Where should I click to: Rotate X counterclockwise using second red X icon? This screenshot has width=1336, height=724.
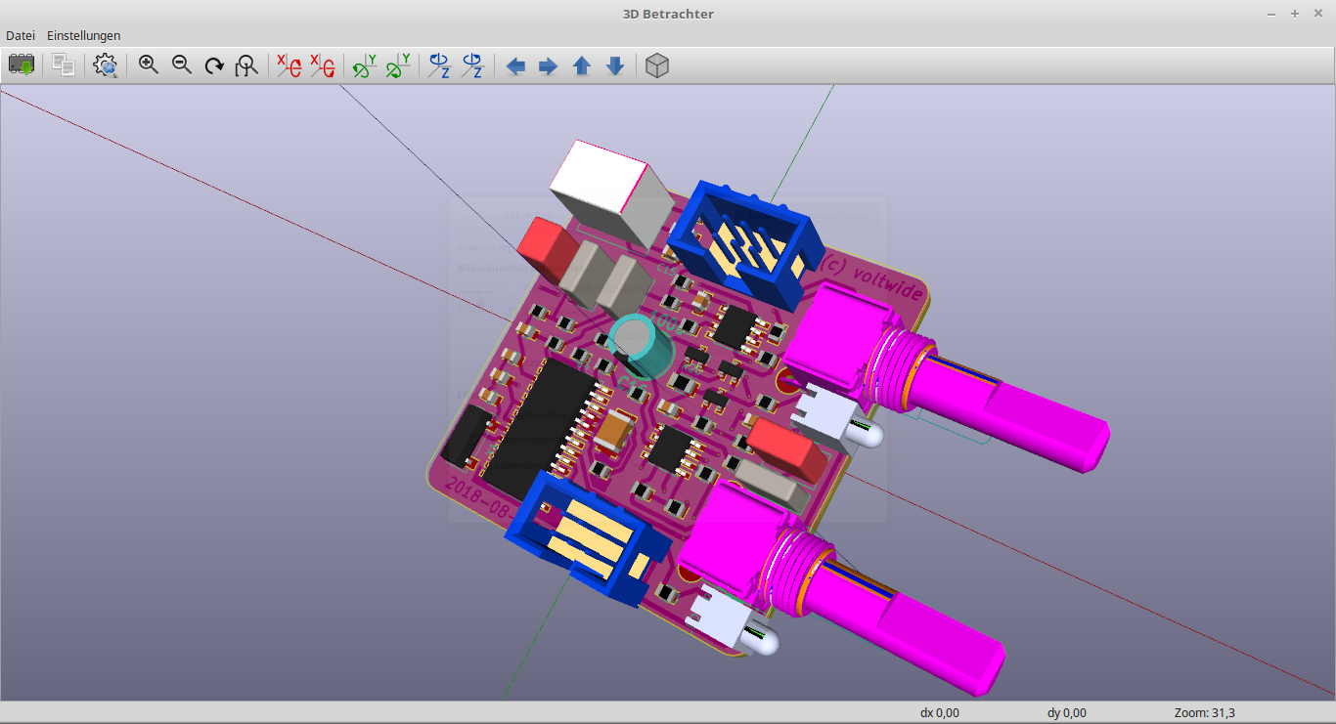322,65
